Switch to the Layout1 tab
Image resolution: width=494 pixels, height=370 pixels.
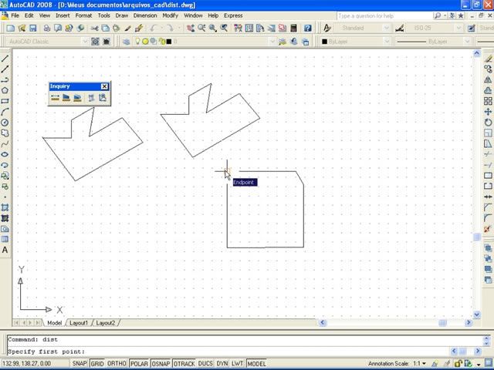79,323
